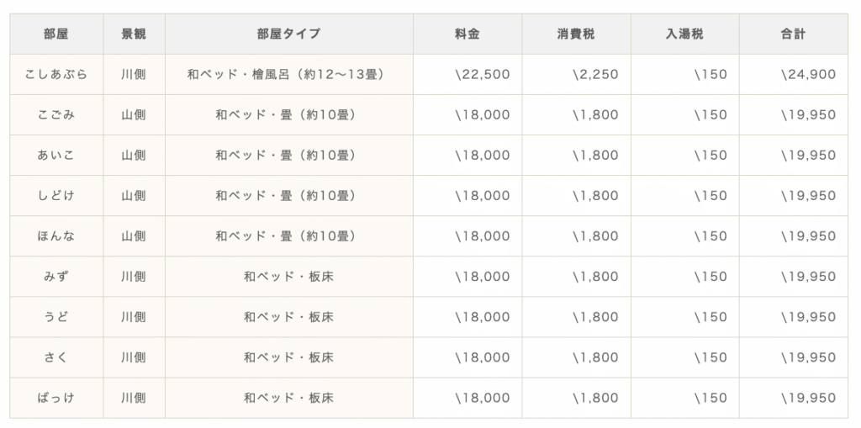The width and height of the screenshot is (861, 428).
Task: Select the しどけ room name cell
Action: click(x=56, y=196)
